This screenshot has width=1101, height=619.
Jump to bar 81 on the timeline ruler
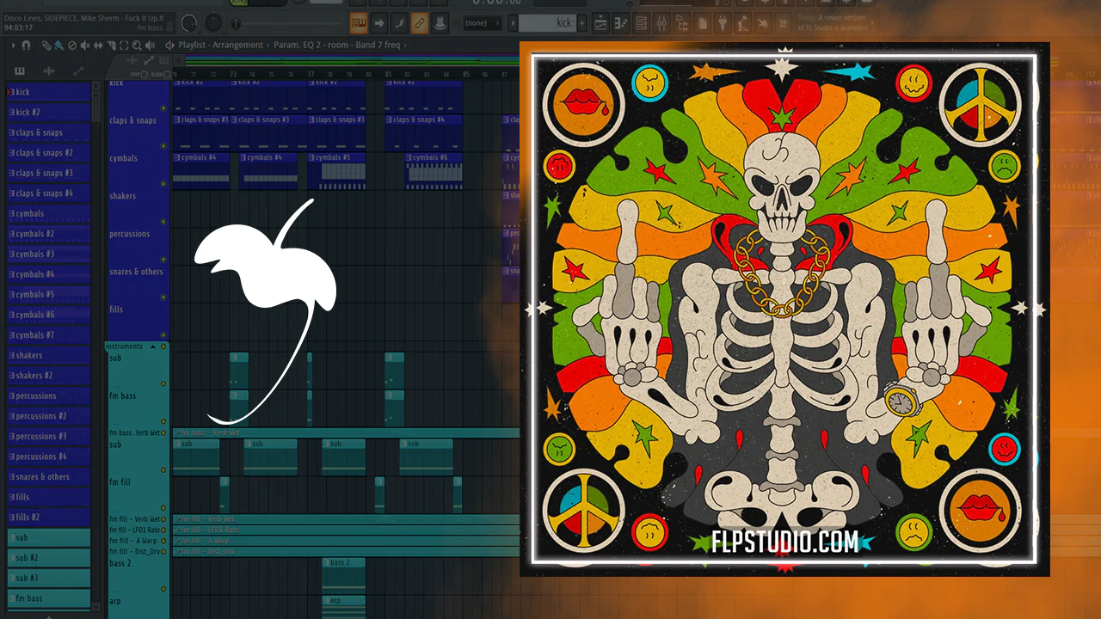click(x=389, y=75)
